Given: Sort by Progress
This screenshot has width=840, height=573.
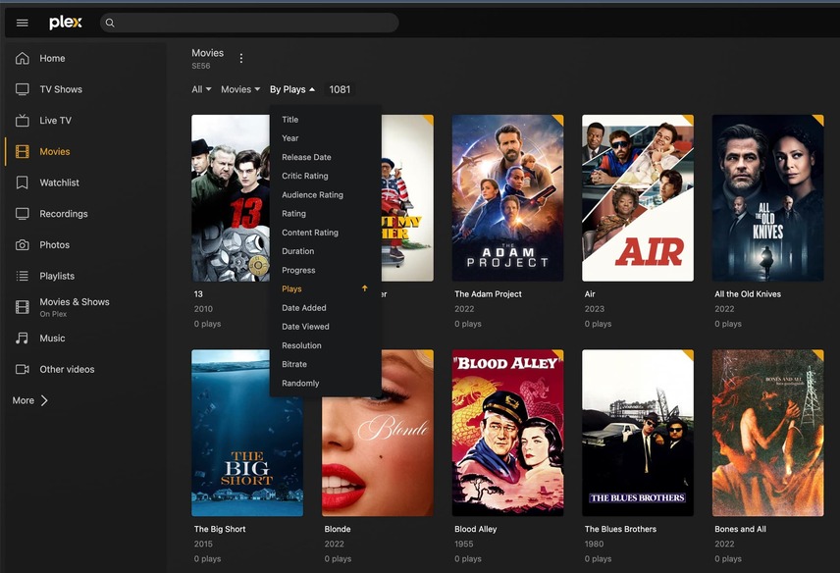Looking at the screenshot, I should (298, 271).
